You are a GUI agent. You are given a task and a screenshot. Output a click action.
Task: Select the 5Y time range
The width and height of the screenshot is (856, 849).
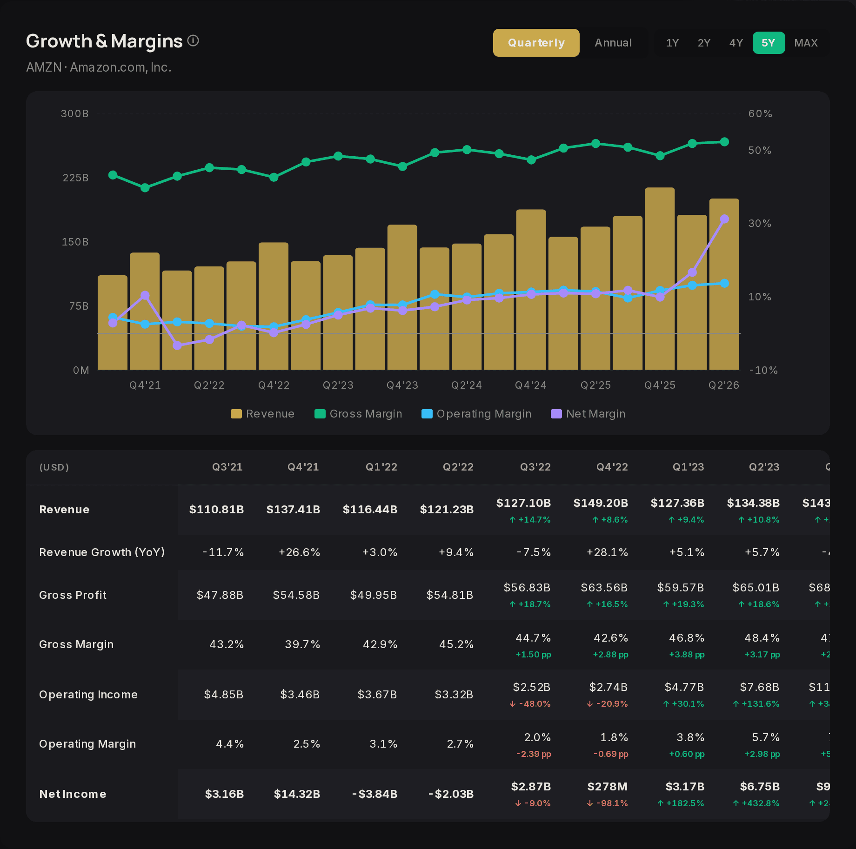click(769, 43)
